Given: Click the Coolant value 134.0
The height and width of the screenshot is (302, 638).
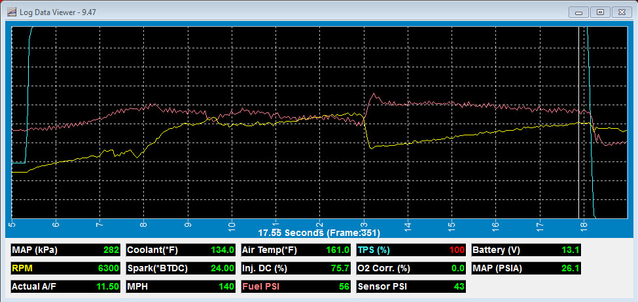Looking at the screenshot, I should coord(222,250).
